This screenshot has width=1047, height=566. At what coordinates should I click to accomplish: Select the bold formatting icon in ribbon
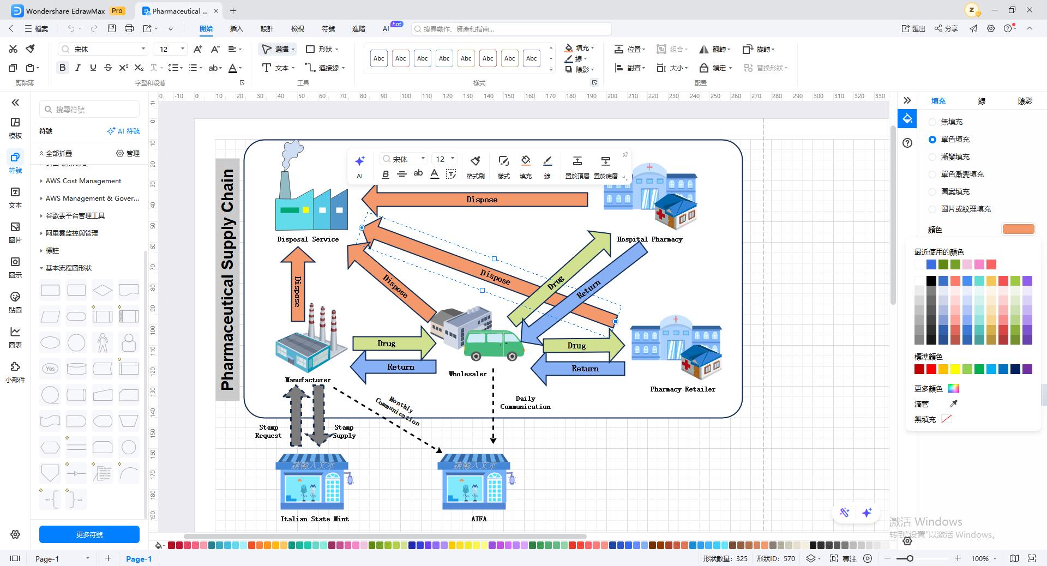coord(62,68)
